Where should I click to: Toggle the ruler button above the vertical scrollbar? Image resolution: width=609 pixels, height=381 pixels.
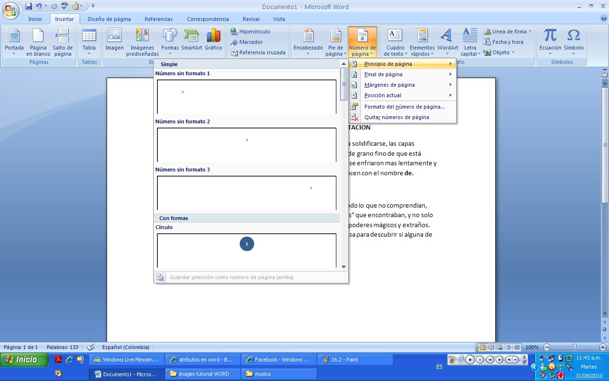click(x=605, y=74)
